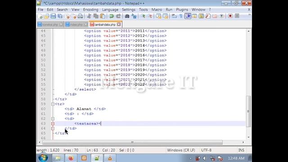Click the vertical scrollbar down arrow
Screen dimensions: 288x162
248,137
